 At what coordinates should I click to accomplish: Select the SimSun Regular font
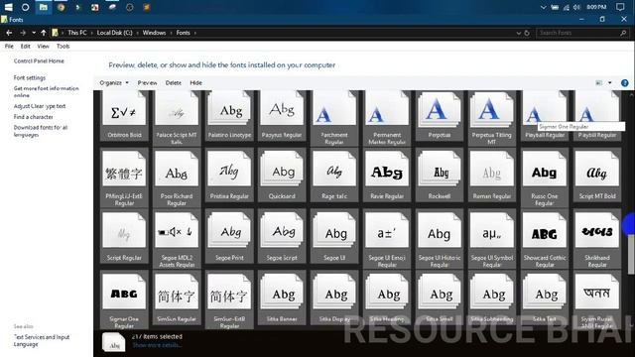point(177,297)
